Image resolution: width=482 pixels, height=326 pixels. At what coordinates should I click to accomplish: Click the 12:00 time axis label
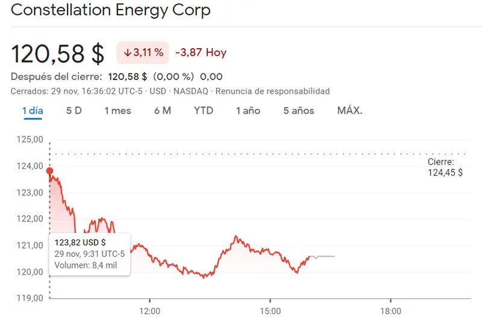click(149, 311)
